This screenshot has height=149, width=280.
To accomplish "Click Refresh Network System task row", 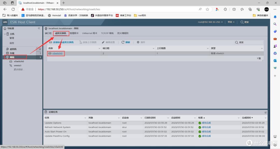I will [155, 127].
